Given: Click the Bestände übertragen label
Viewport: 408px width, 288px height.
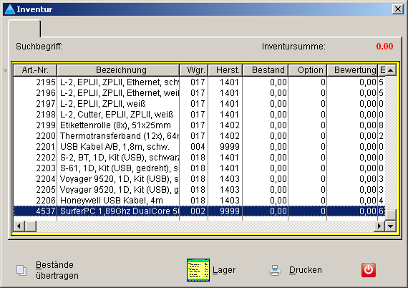Looking at the screenshot, I should [57, 270].
